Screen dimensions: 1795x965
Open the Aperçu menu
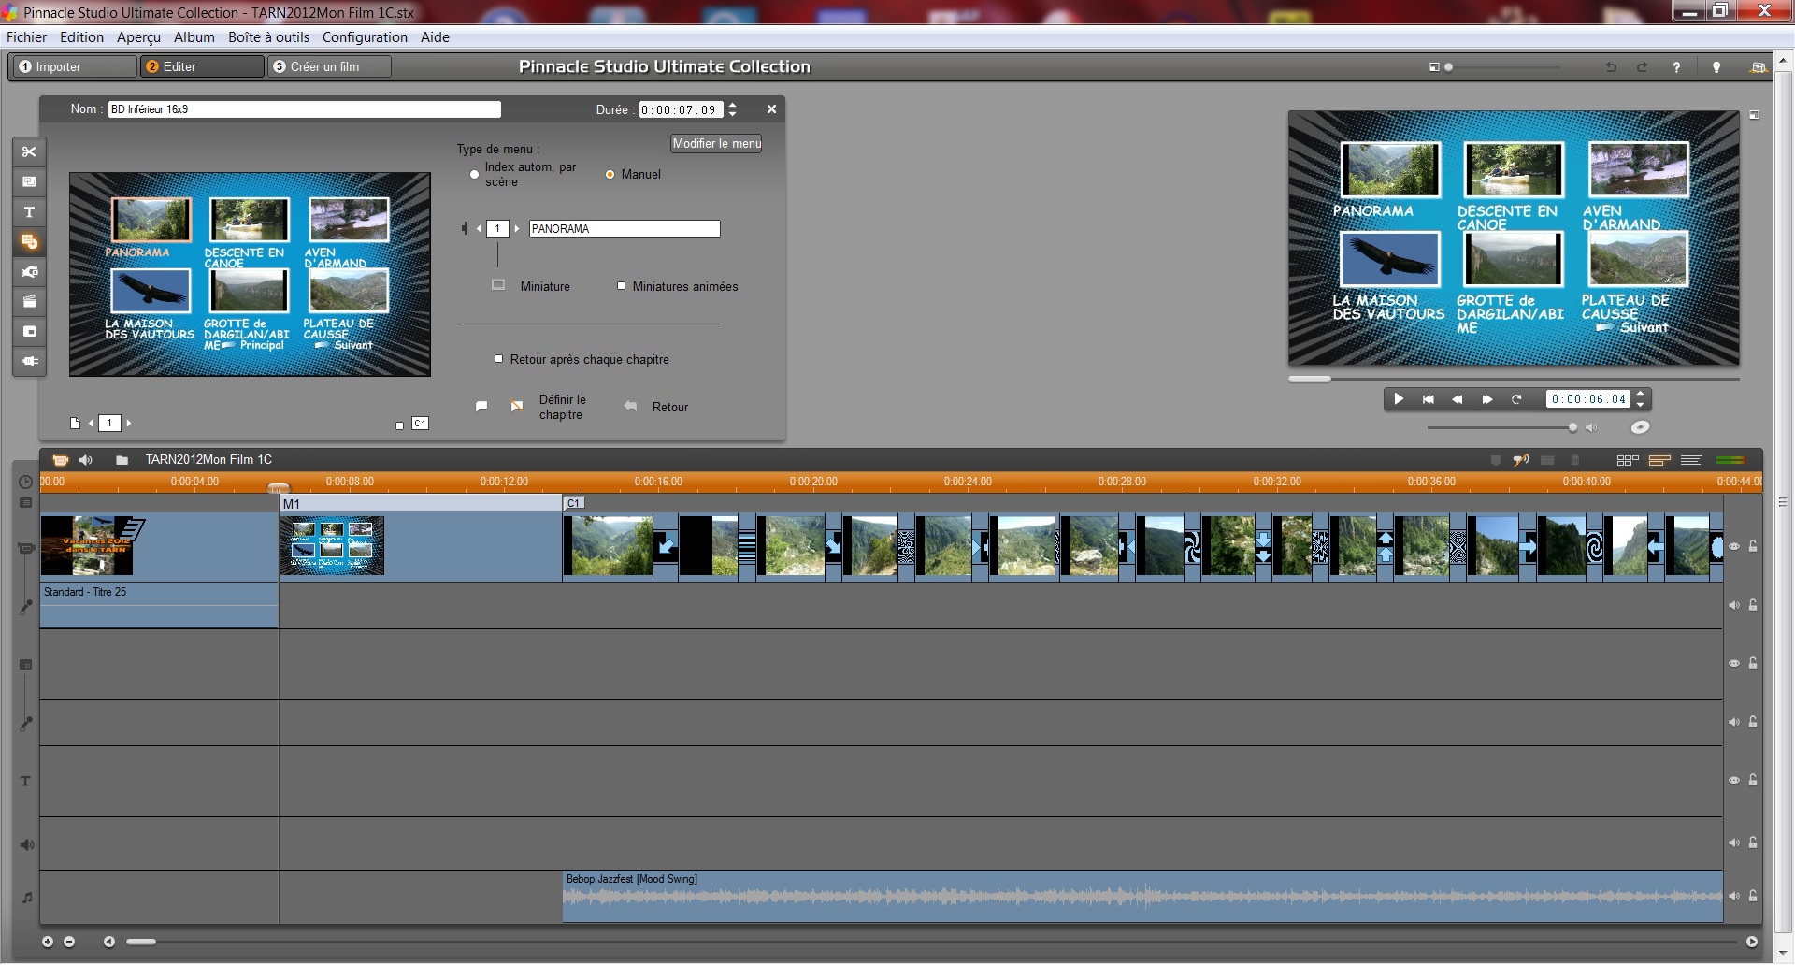click(x=138, y=37)
